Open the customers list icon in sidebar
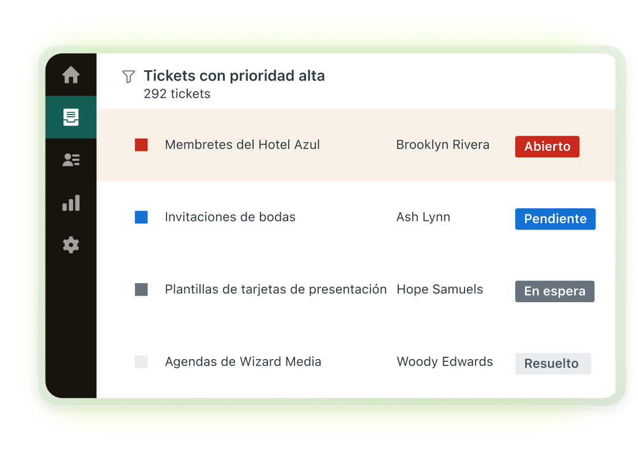 point(71,159)
